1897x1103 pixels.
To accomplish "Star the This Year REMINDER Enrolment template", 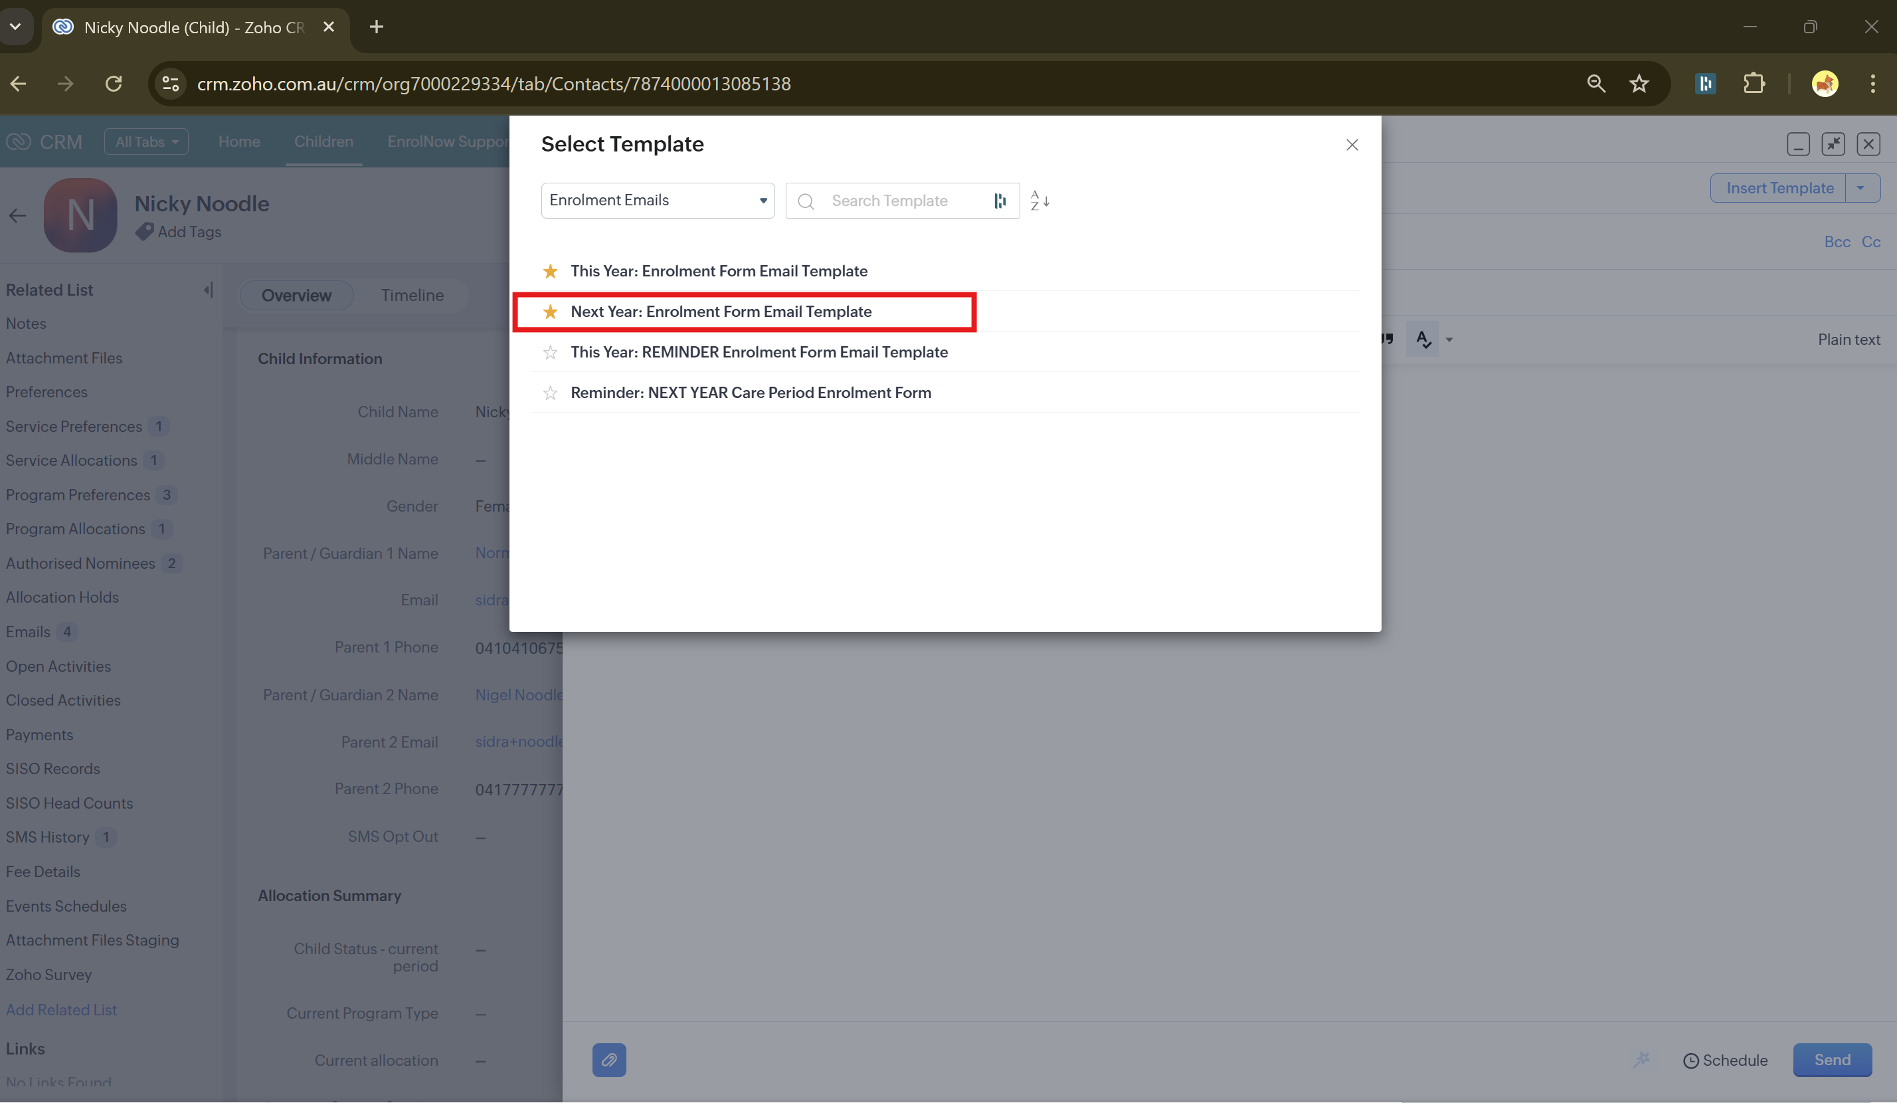I will coord(550,352).
